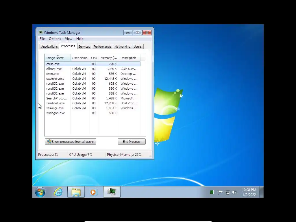Select rundll32.exe using 880 K memory

[x=92, y=88]
